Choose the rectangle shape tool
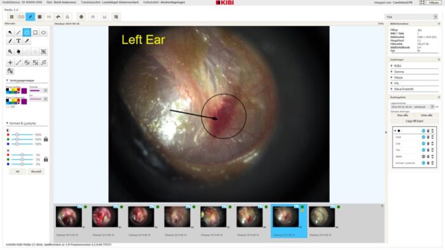 pyautogui.click(x=35, y=32)
